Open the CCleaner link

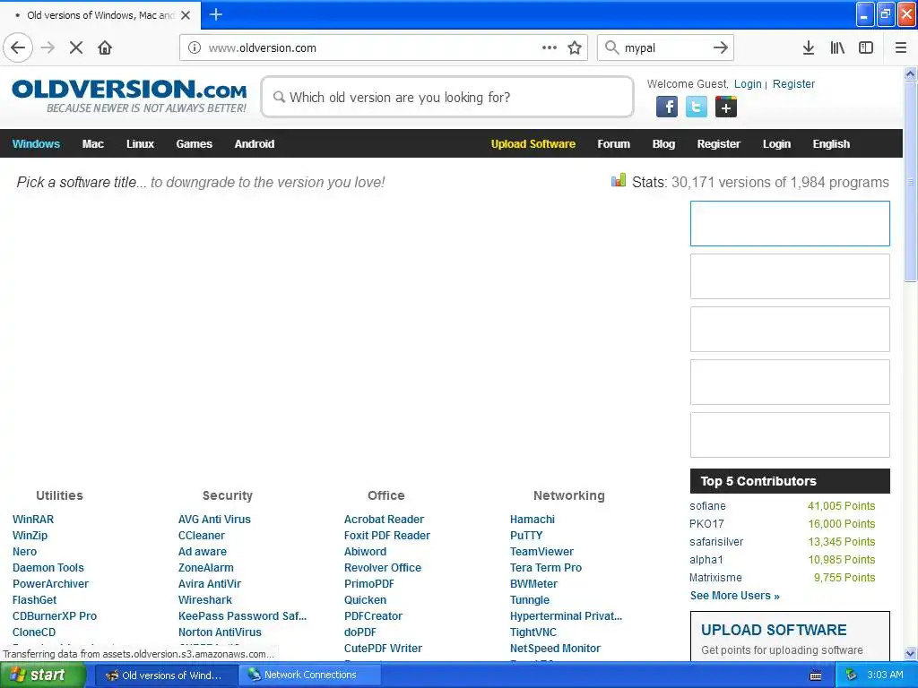coord(202,536)
